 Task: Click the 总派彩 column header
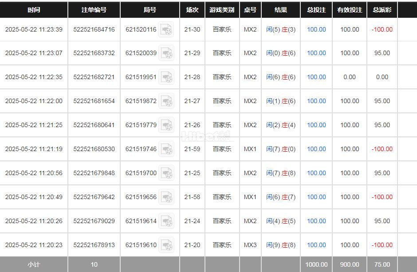click(382, 10)
